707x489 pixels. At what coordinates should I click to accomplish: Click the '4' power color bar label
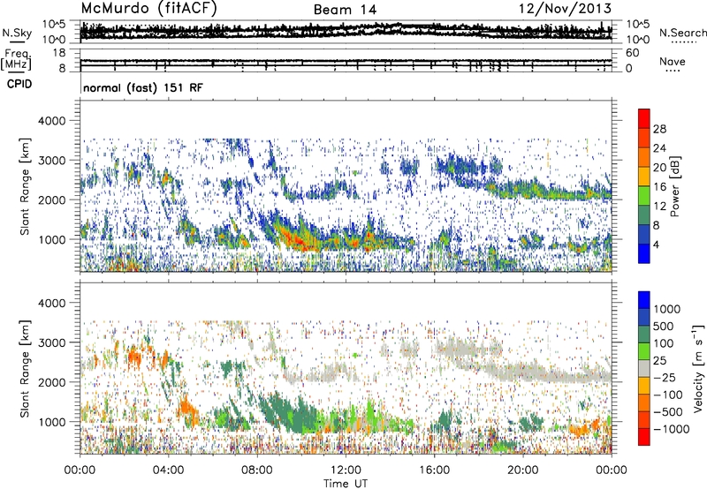click(x=656, y=244)
